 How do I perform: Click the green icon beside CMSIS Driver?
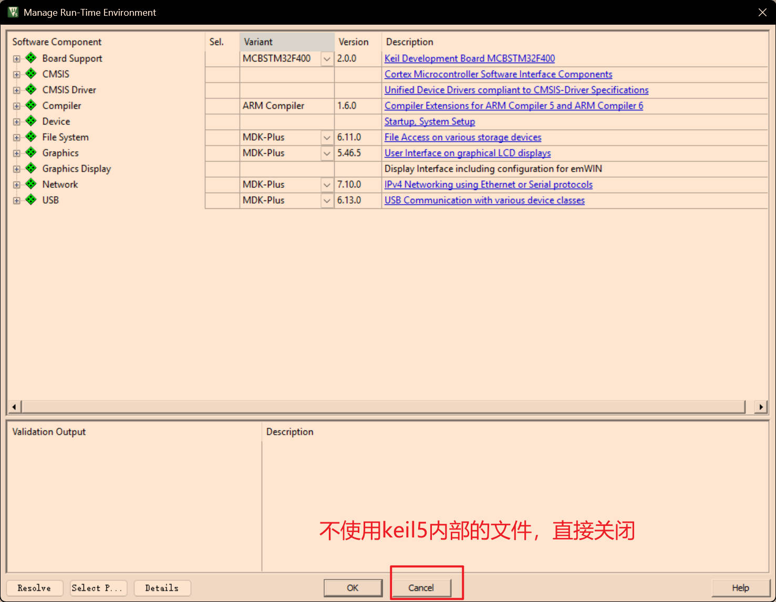pyautogui.click(x=31, y=90)
